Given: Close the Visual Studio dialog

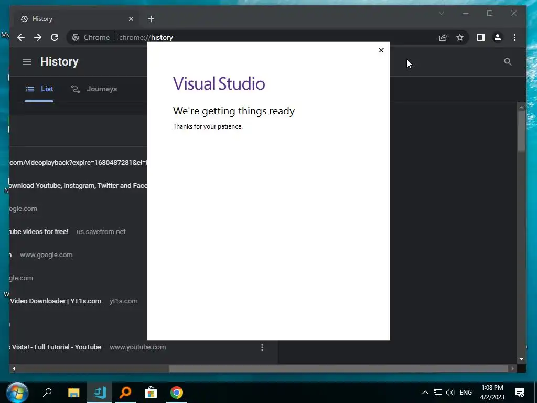Looking at the screenshot, I should tap(381, 50).
